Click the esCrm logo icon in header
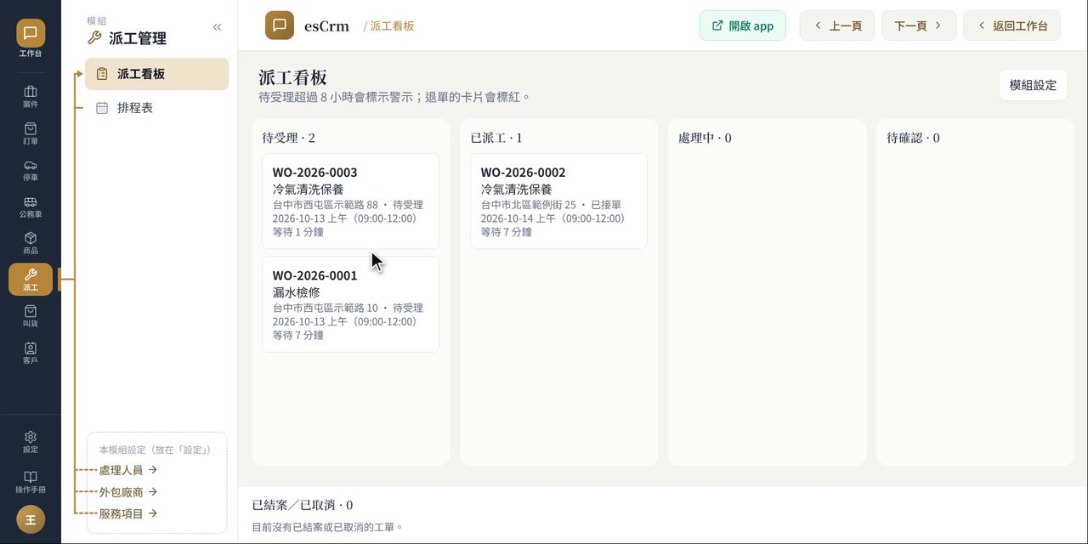The image size is (1088, 544). [x=280, y=25]
